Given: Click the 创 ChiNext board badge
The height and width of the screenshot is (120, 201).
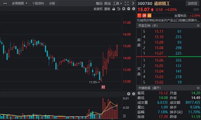Looking at the screenshot, I should 149,16.
